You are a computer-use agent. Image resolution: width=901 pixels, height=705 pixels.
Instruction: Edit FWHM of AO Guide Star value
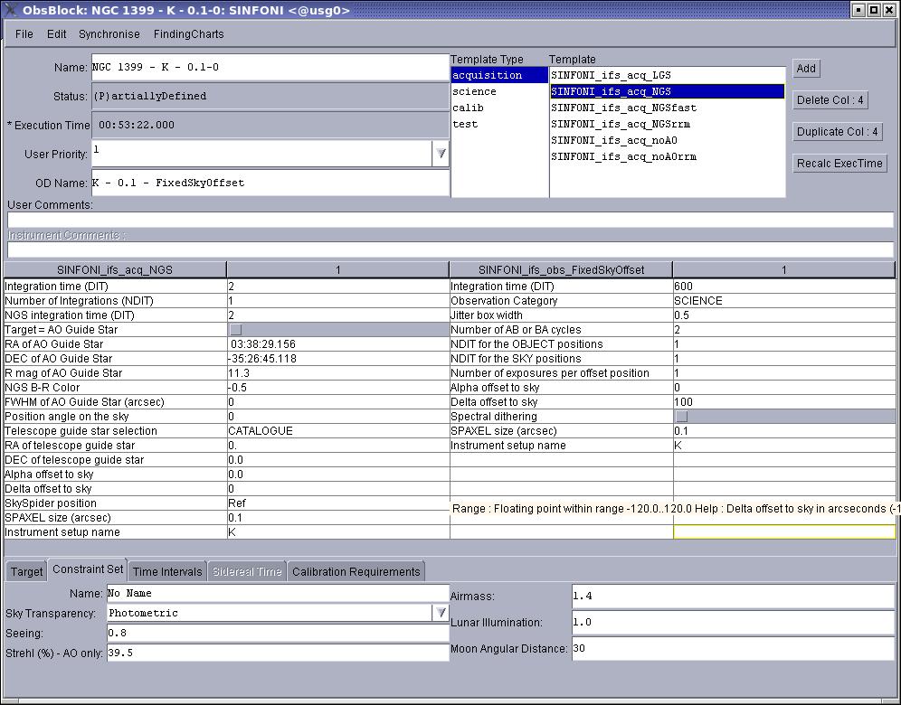tap(338, 402)
